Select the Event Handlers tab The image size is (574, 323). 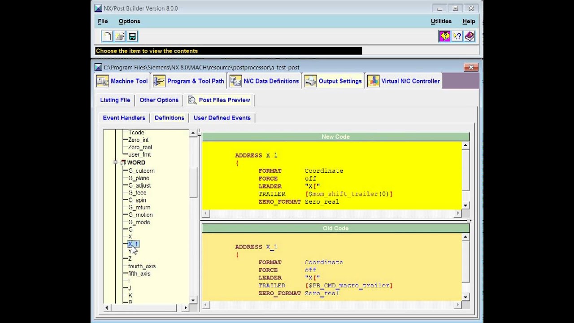point(124,118)
